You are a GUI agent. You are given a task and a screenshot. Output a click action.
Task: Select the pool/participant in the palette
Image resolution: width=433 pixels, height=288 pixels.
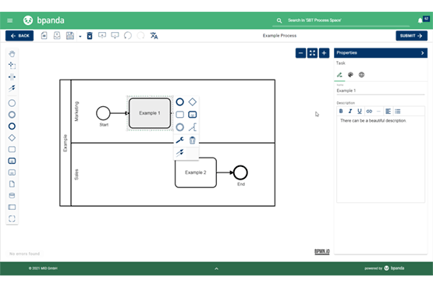[12, 207]
